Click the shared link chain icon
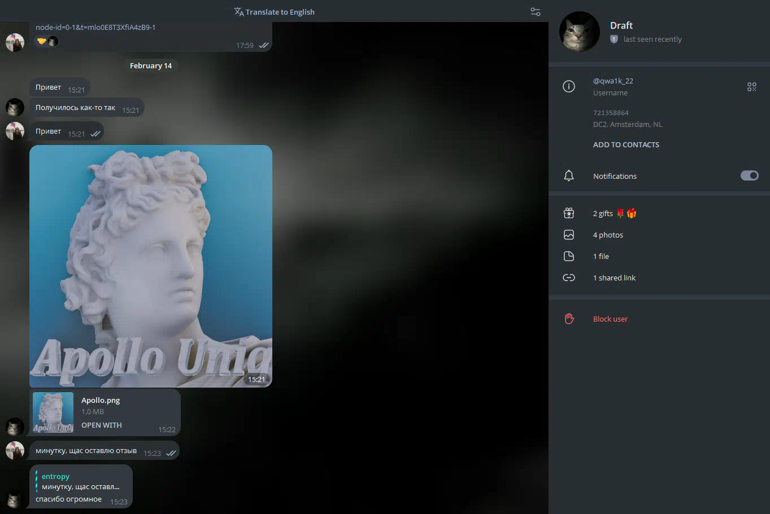The height and width of the screenshot is (514, 770). pyautogui.click(x=569, y=278)
